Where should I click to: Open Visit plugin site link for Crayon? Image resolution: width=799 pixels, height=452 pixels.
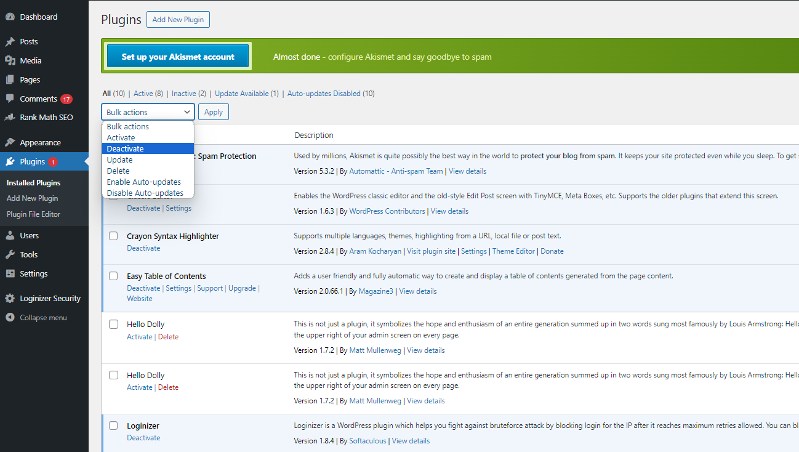pyautogui.click(x=431, y=251)
